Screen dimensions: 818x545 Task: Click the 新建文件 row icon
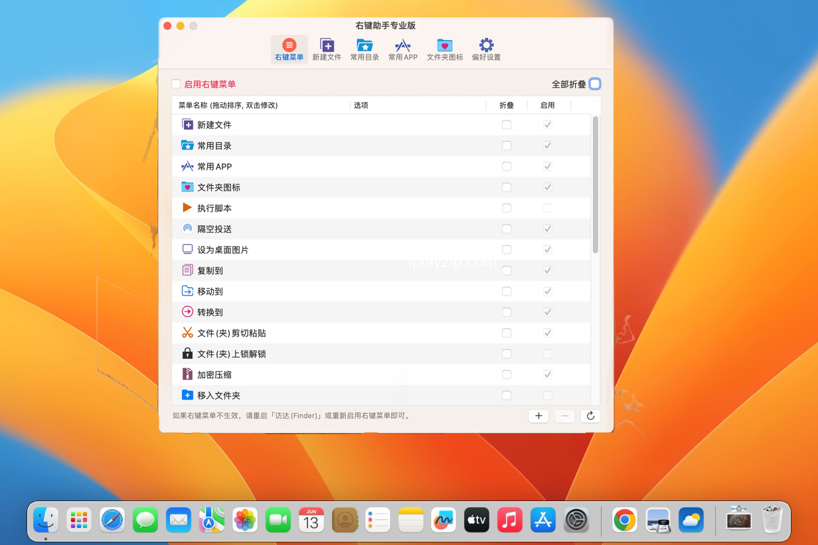(187, 124)
